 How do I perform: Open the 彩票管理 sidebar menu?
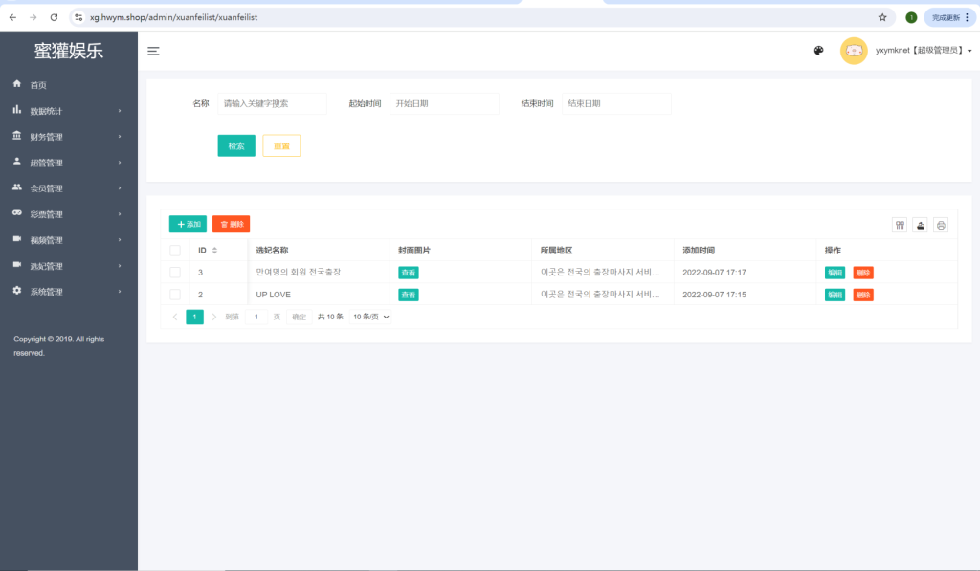pos(69,214)
